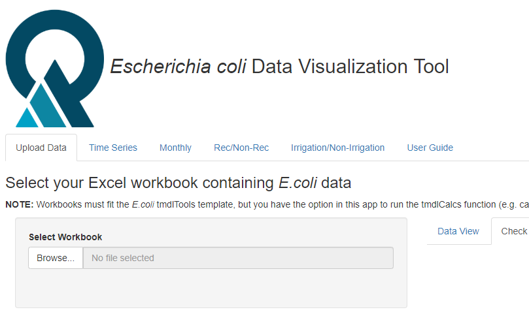Go to the Rec/Non-Rec tab

click(x=241, y=148)
